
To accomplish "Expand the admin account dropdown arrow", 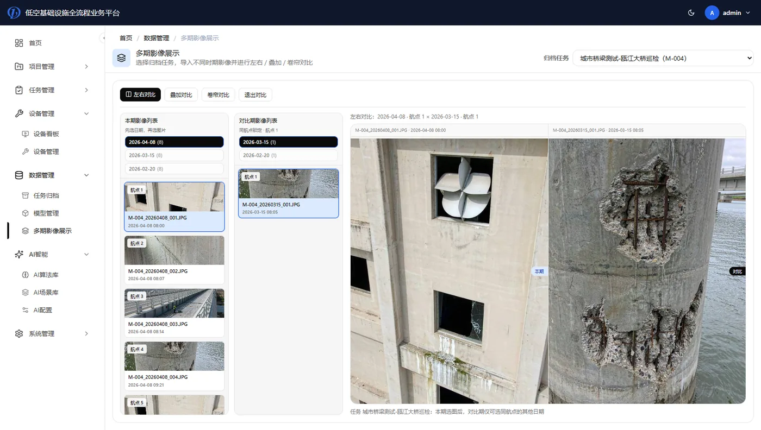I will pyautogui.click(x=748, y=12).
